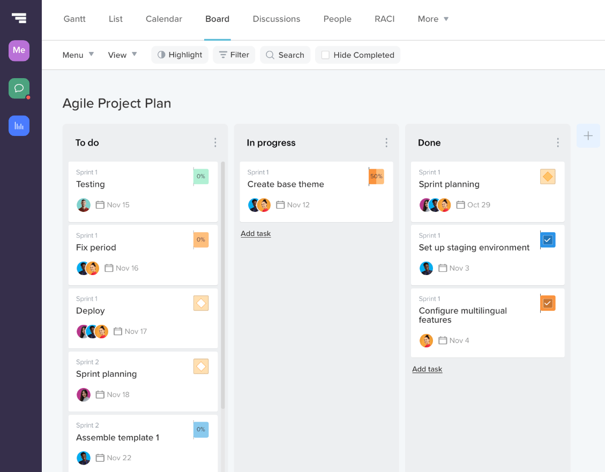Toggle the Configure multilingual features completion checkbox
This screenshot has width=605, height=472.
click(548, 303)
